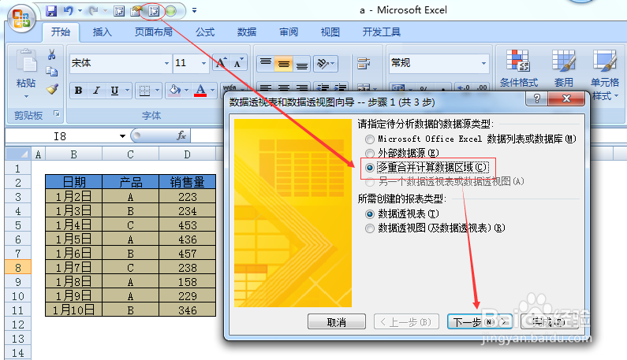
Task: Click the 取消 cancel button in wizard
Action: click(x=336, y=322)
